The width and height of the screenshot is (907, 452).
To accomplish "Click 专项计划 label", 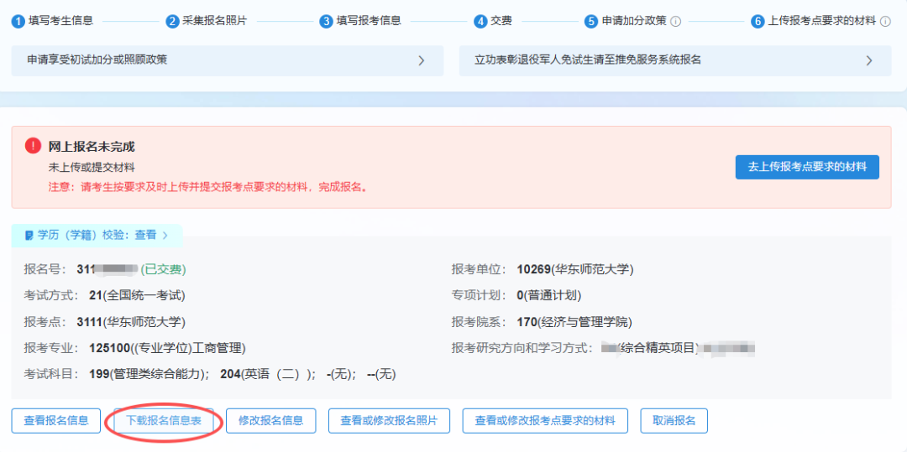I will click(480, 295).
